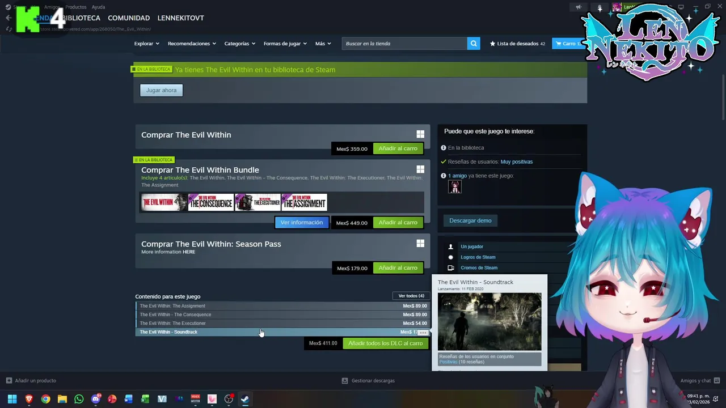Click Ver todos (4) DLC button

click(411, 296)
